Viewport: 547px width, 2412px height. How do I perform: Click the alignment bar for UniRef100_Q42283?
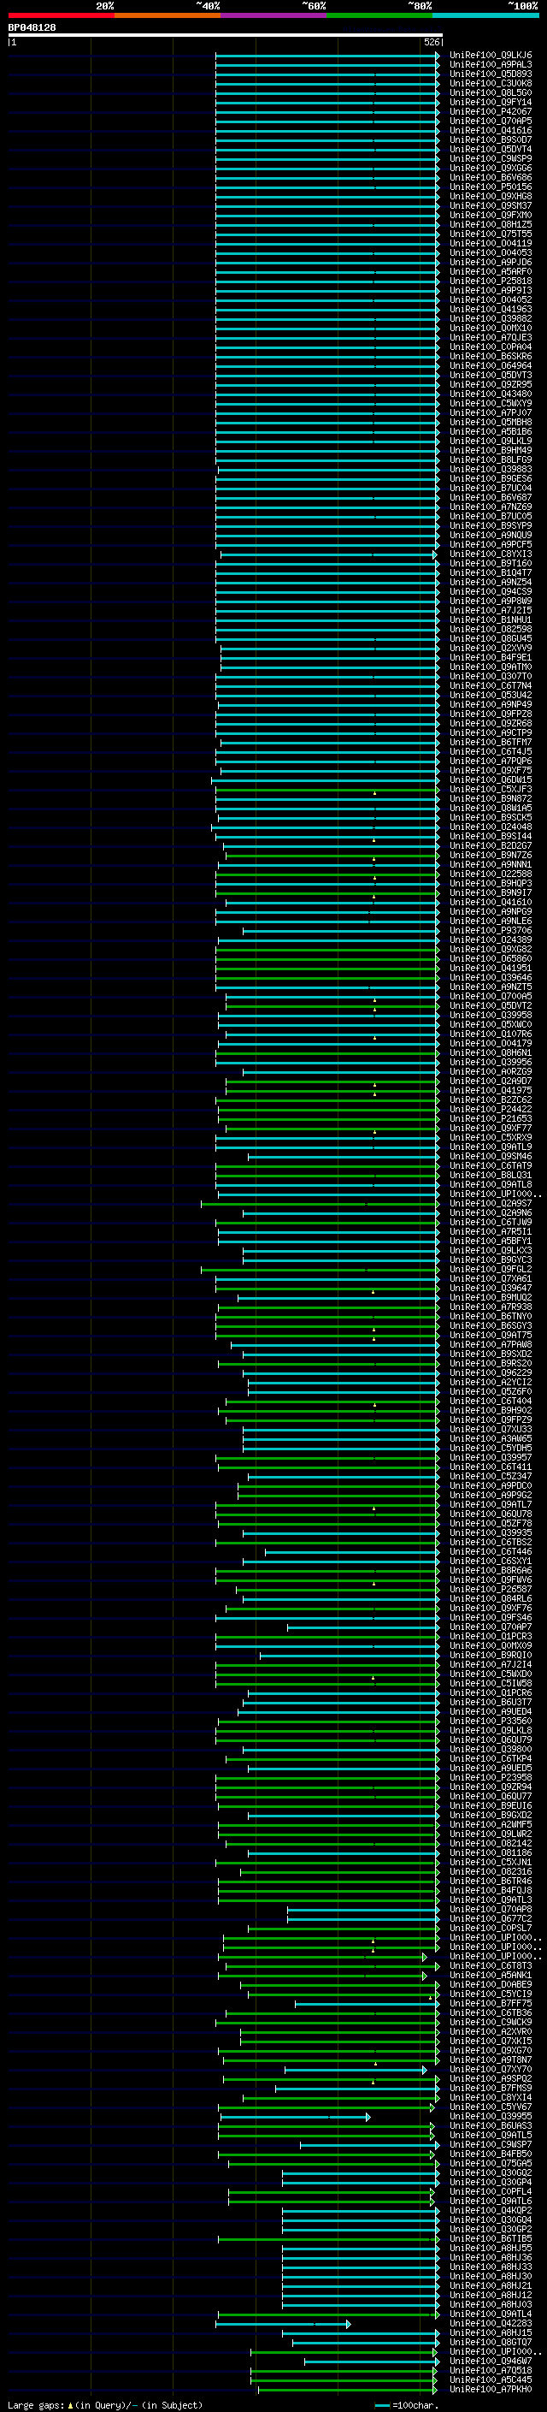tap(283, 2324)
